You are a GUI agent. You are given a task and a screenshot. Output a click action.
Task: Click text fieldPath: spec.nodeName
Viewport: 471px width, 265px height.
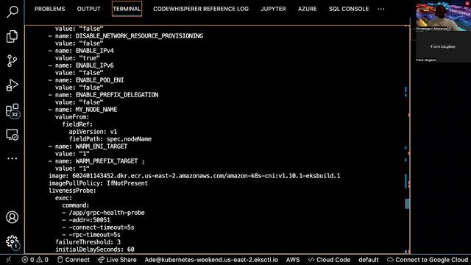pyautogui.click(x=110, y=139)
